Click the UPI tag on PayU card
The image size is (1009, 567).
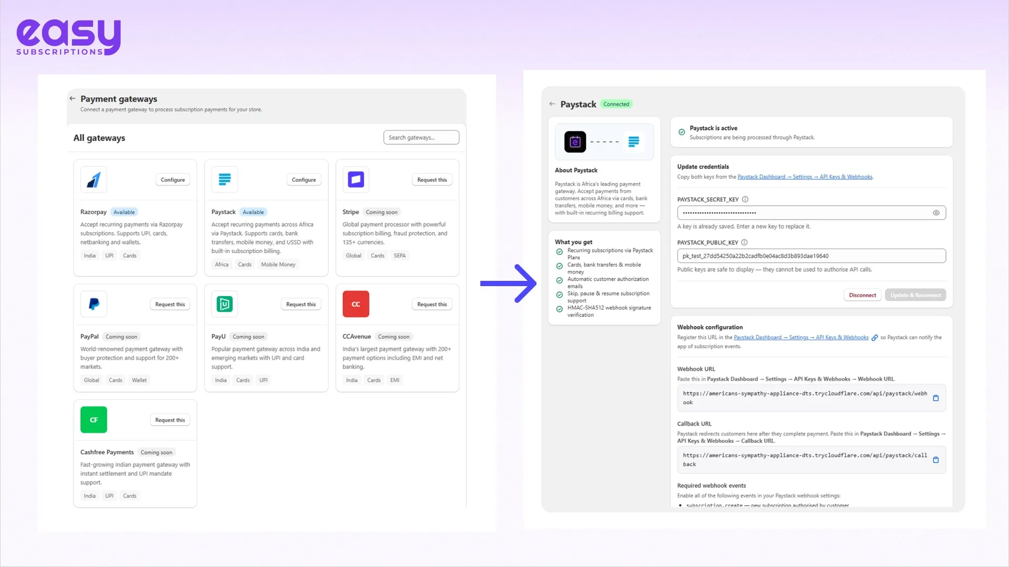(x=263, y=380)
